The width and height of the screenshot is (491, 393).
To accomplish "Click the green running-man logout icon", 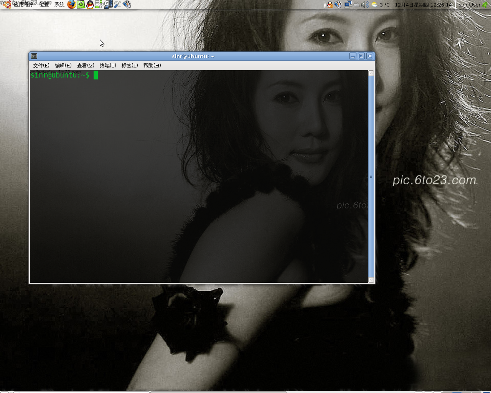I will tap(486, 5).
